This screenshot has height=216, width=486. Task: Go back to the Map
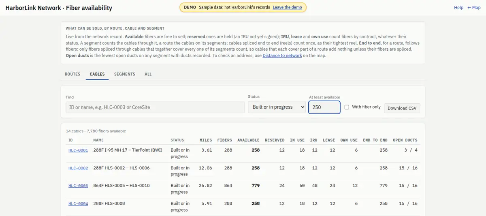point(474,8)
